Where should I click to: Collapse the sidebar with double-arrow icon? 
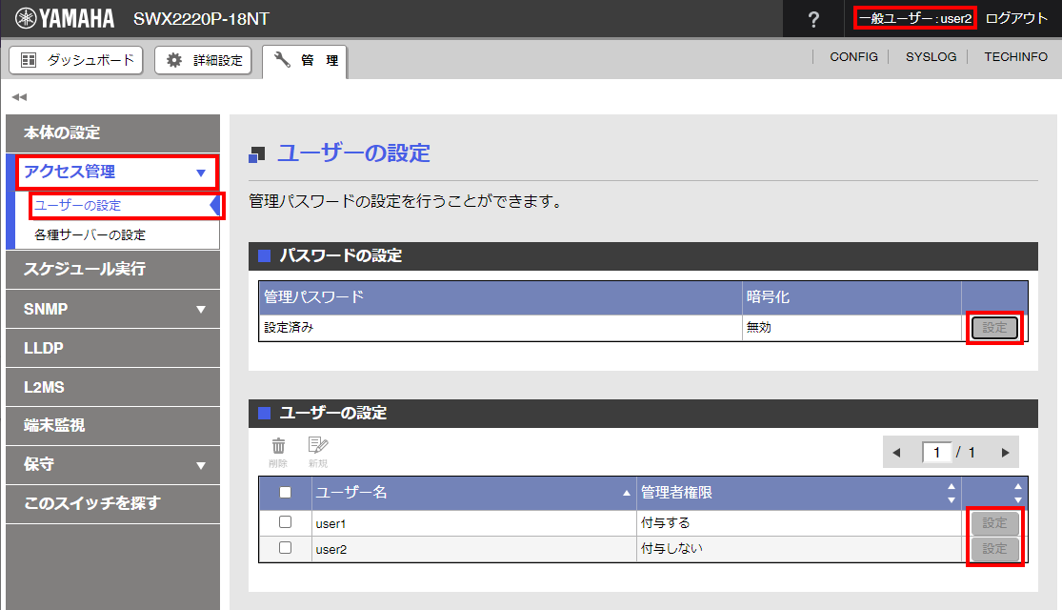(x=19, y=97)
